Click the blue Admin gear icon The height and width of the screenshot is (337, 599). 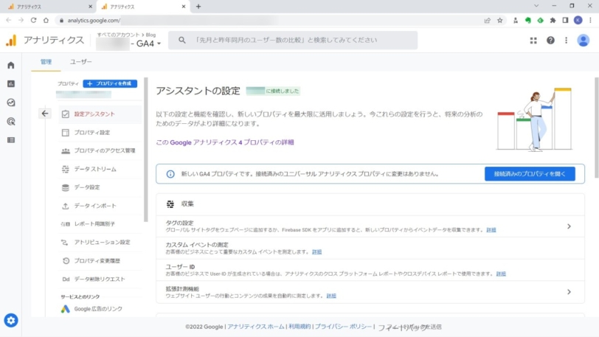click(10, 320)
